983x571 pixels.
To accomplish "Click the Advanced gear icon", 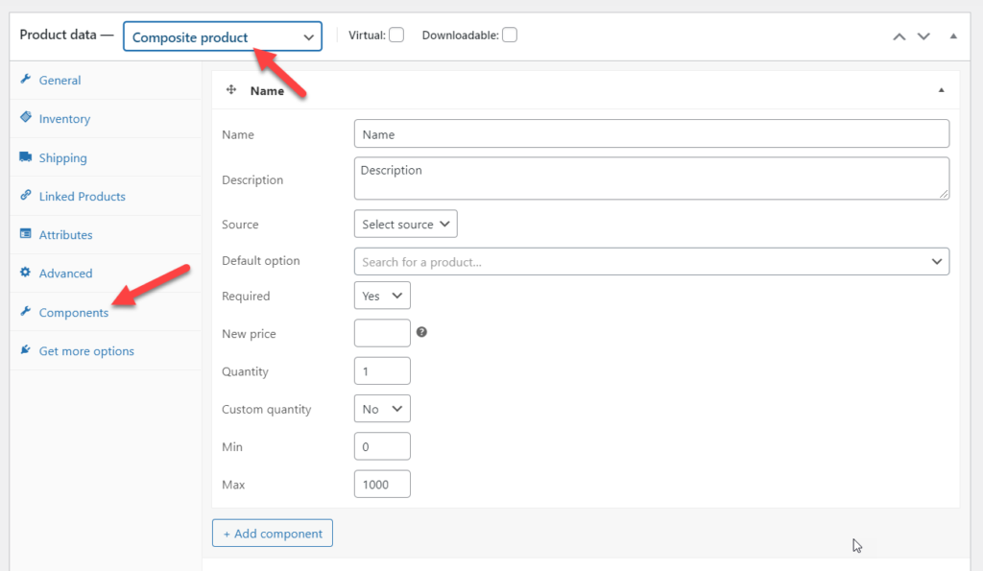I will (x=26, y=272).
